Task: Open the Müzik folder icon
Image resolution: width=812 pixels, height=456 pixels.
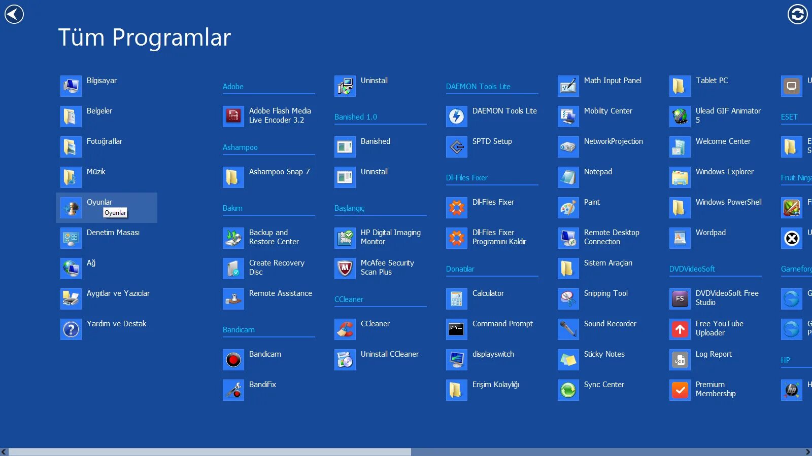Action: [x=71, y=177]
